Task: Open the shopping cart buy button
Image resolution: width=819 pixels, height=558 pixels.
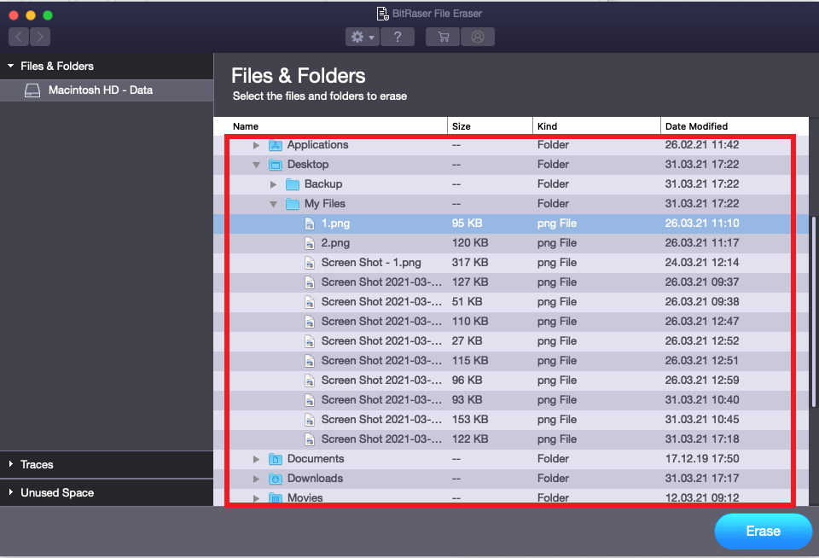Action: [443, 37]
